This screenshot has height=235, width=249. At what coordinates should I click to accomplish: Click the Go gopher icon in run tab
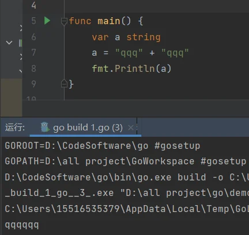[45, 127]
